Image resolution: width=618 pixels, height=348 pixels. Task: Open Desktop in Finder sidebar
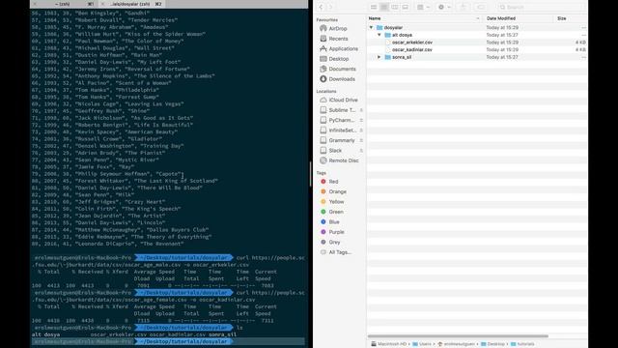pyautogui.click(x=334, y=59)
